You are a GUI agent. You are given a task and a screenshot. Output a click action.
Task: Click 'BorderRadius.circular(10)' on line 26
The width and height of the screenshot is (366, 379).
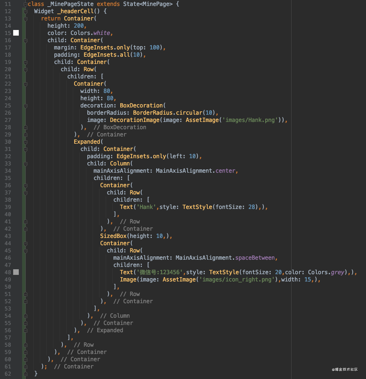point(174,113)
